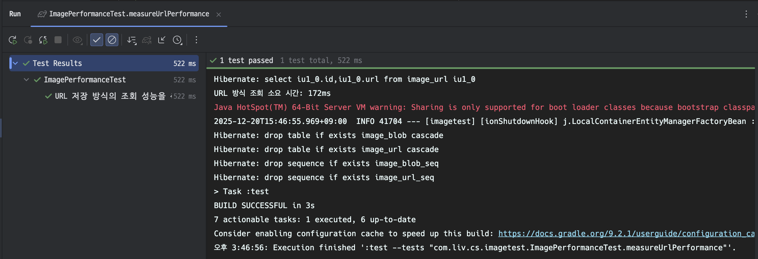Select the URL 저장 방식의 조회 test item
Viewport: 758px width, 259px height.
(x=110, y=96)
